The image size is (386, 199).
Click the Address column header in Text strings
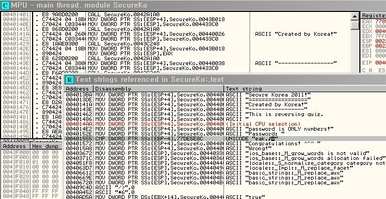(x=79, y=89)
